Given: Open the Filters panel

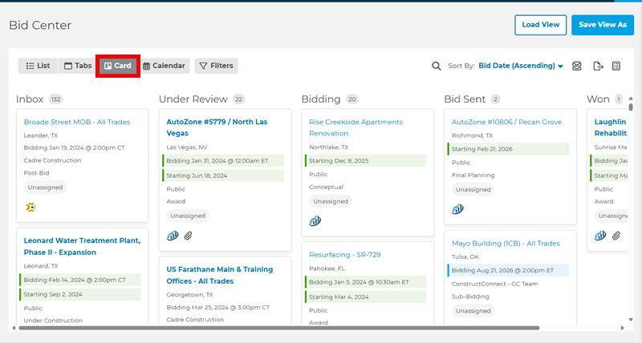Looking at the screenshot, I should tap(216, 66).
